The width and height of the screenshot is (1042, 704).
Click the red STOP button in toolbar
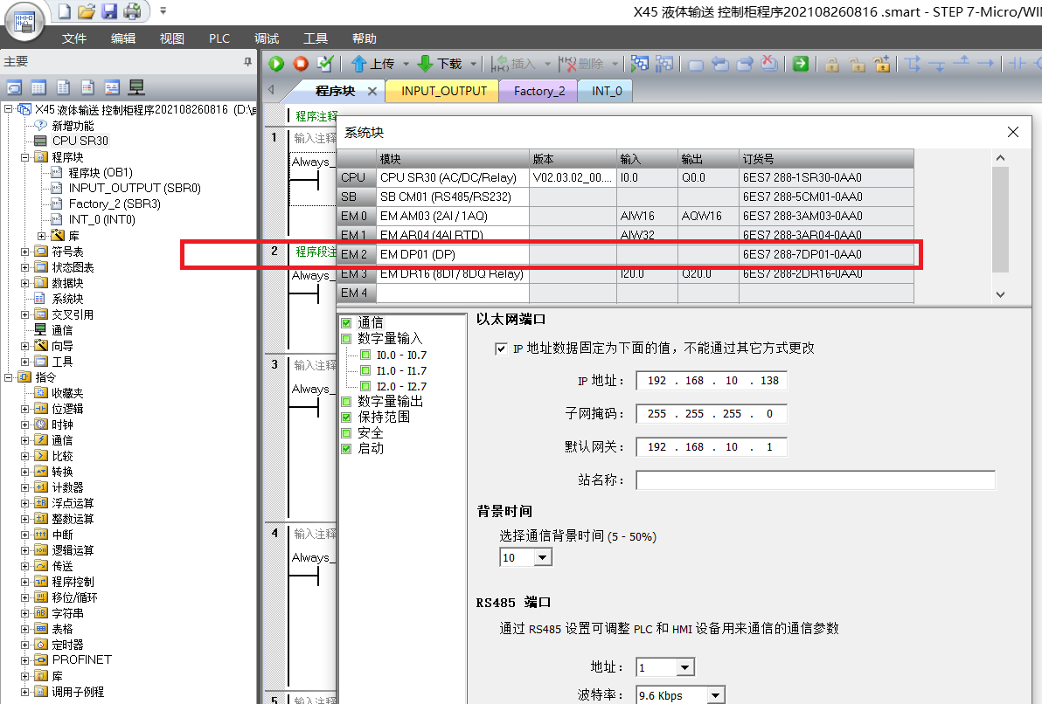301,64
